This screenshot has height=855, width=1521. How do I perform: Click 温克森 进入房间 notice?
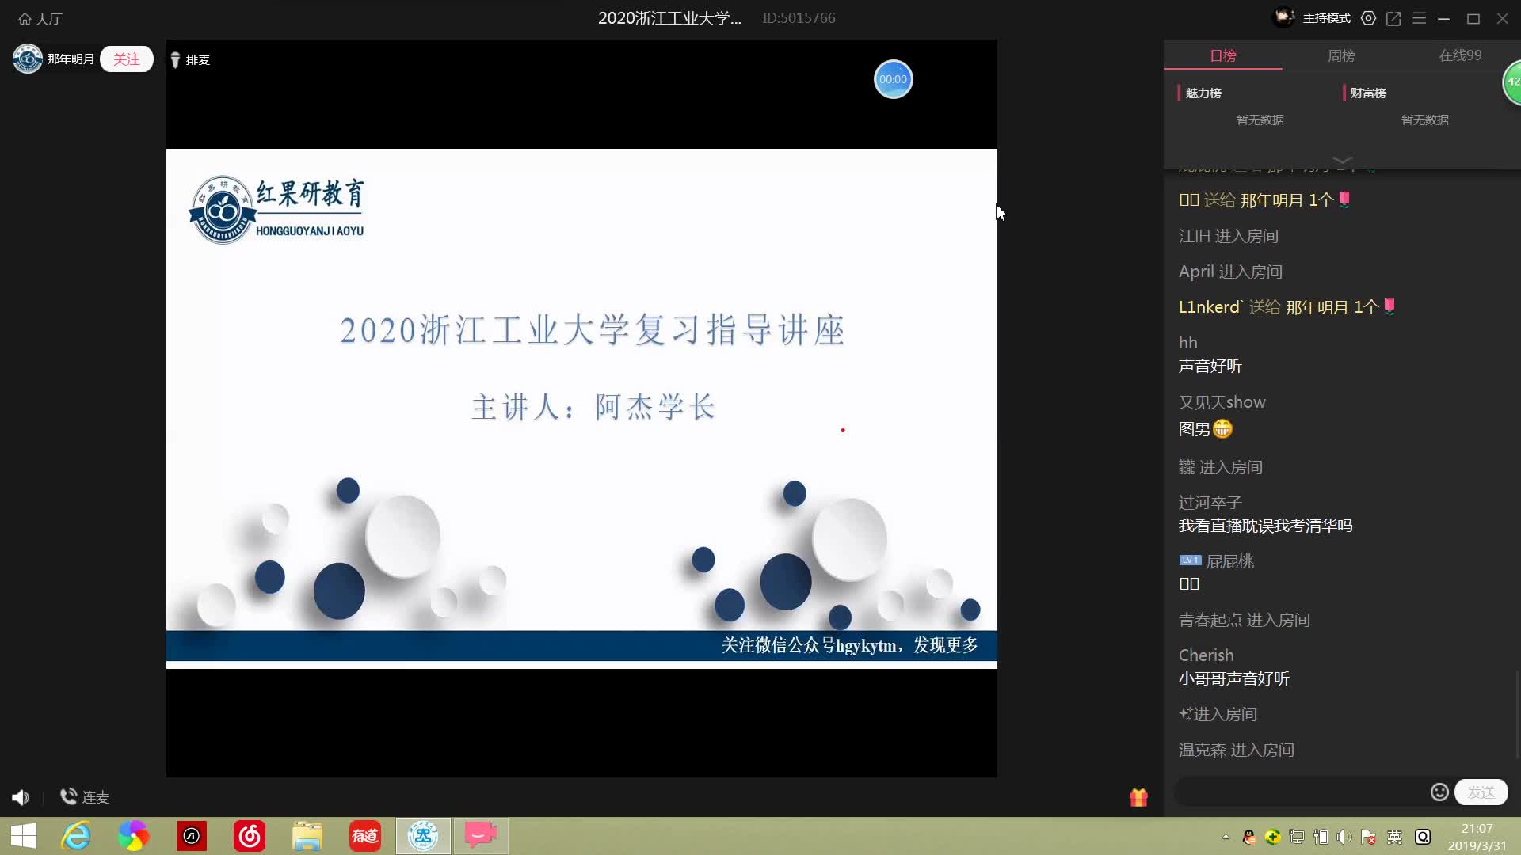point(1236,750)
